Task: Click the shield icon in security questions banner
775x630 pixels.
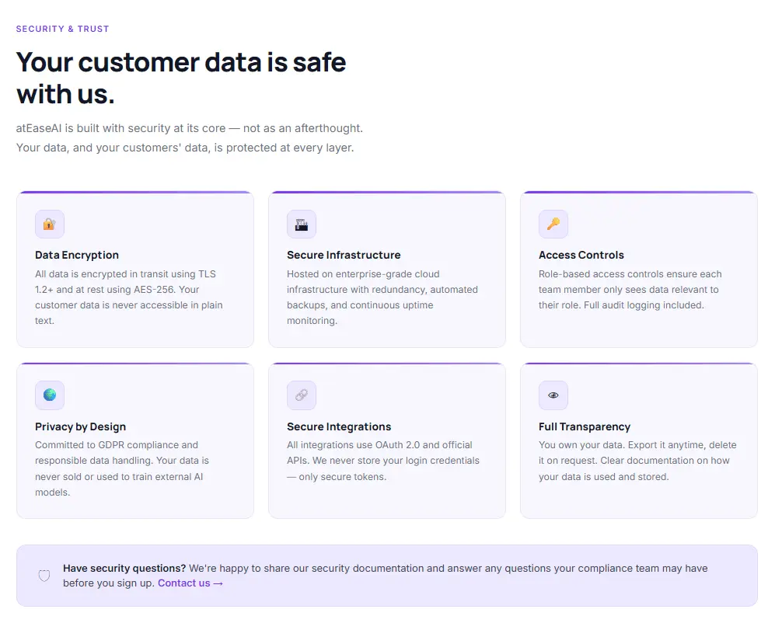Action: 44,576
